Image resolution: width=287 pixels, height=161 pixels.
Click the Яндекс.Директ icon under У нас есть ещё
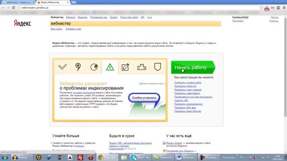164,143
